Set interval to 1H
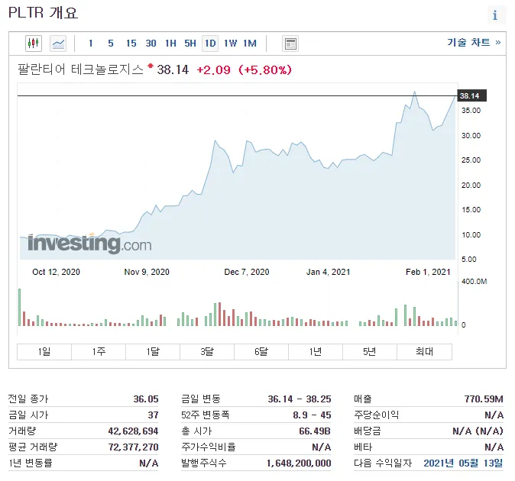515x481 pixels. [170, 44]
